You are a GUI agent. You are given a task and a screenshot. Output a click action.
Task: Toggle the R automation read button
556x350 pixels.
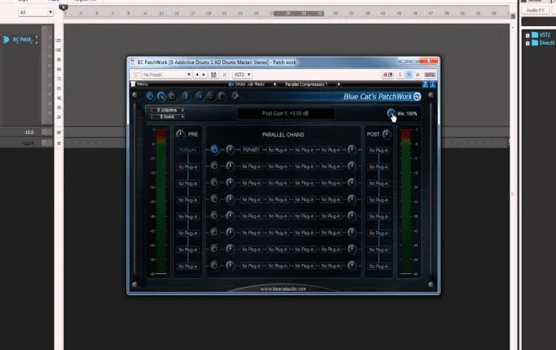[x=409, y=74]
